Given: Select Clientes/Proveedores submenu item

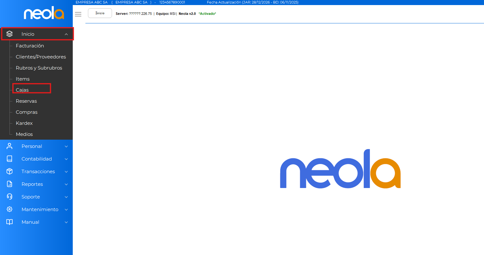Looking at the screenshot, I should pos(41,57).
